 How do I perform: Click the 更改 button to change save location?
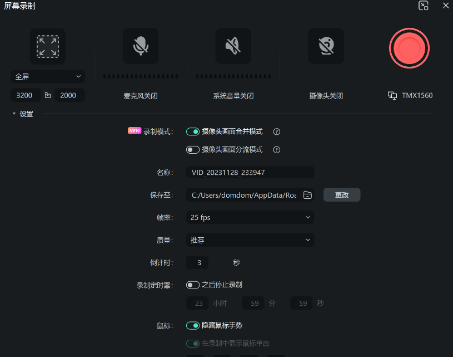[342, 194]
